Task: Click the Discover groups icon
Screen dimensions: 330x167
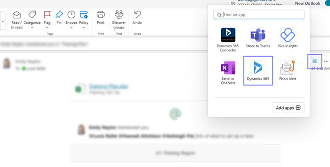Action: [119, 15]
